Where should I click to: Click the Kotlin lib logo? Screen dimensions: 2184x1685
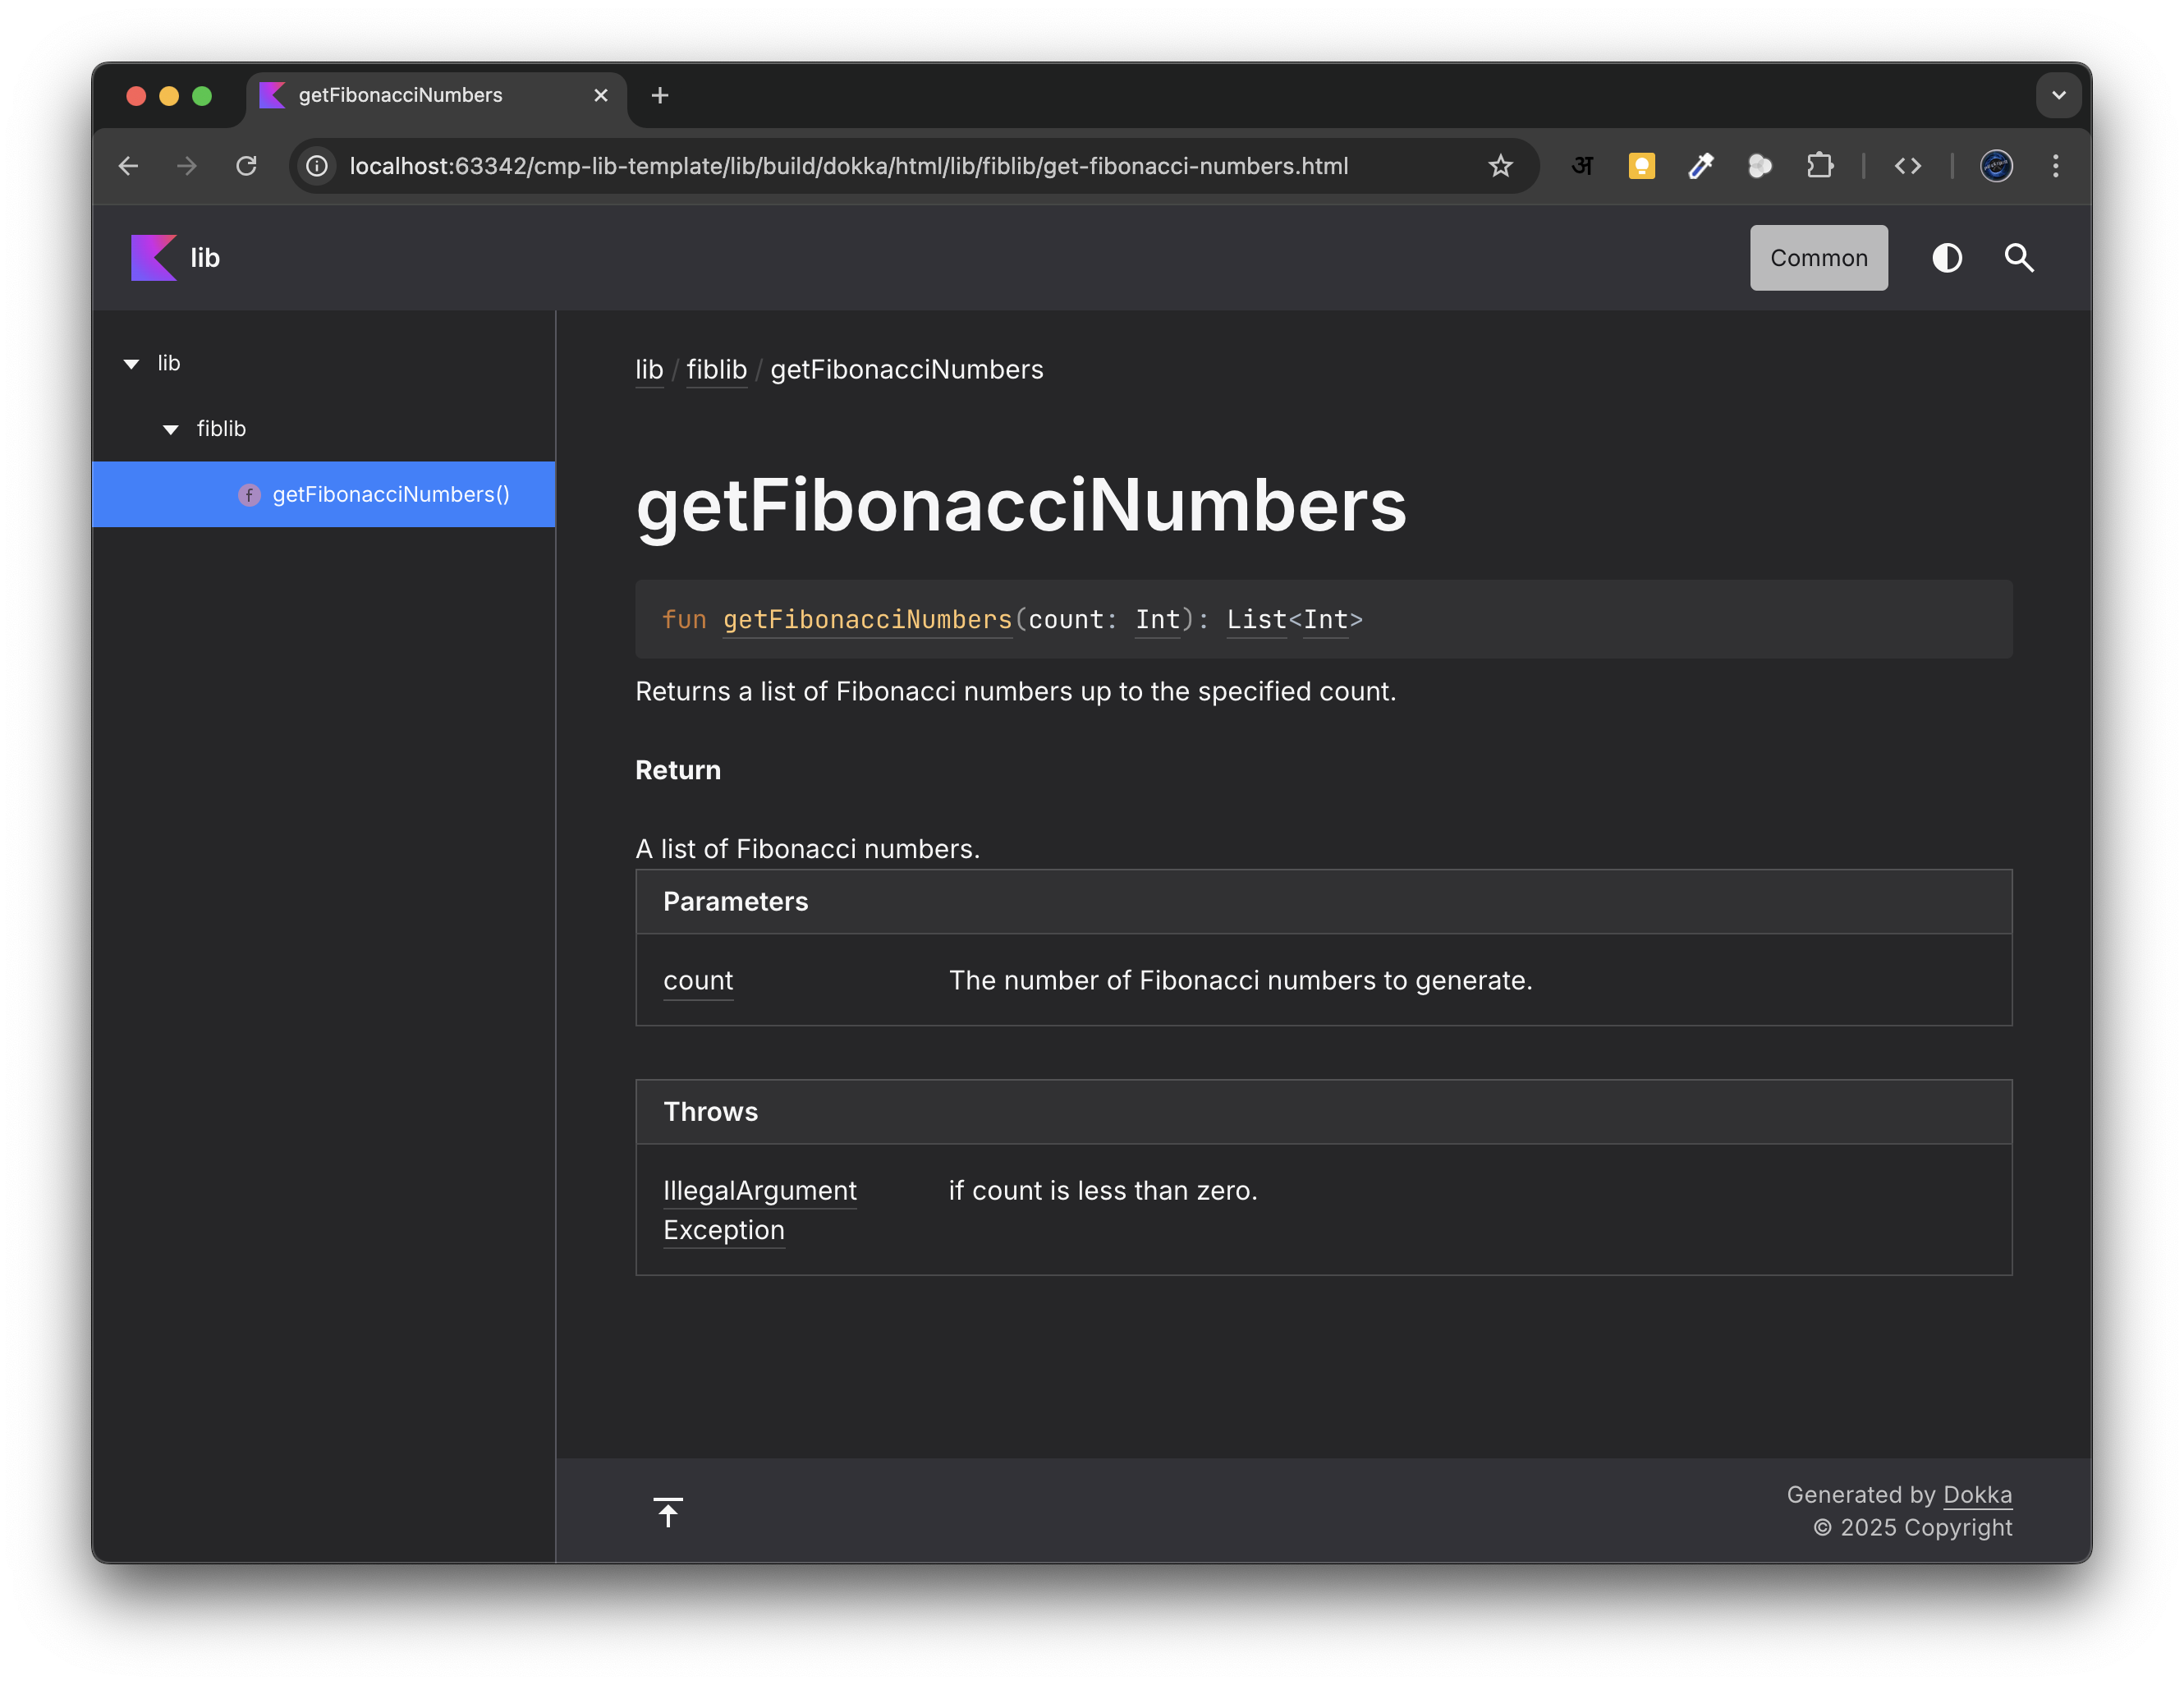pos(153,257)
